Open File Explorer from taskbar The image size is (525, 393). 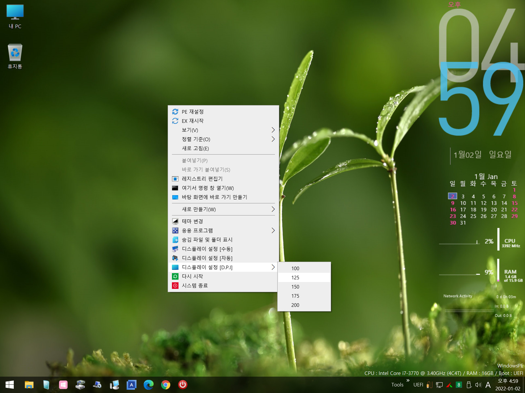(29, 385)
